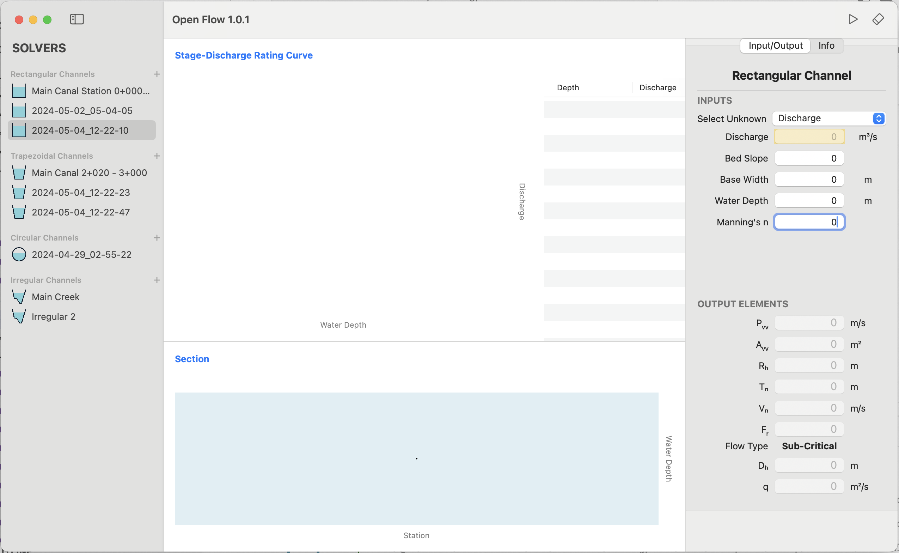Select trapezoidal solver 2024-05-04_12-22-47
Image resolution: width=899 pixels, height=553 pixels.
point(82,213)
